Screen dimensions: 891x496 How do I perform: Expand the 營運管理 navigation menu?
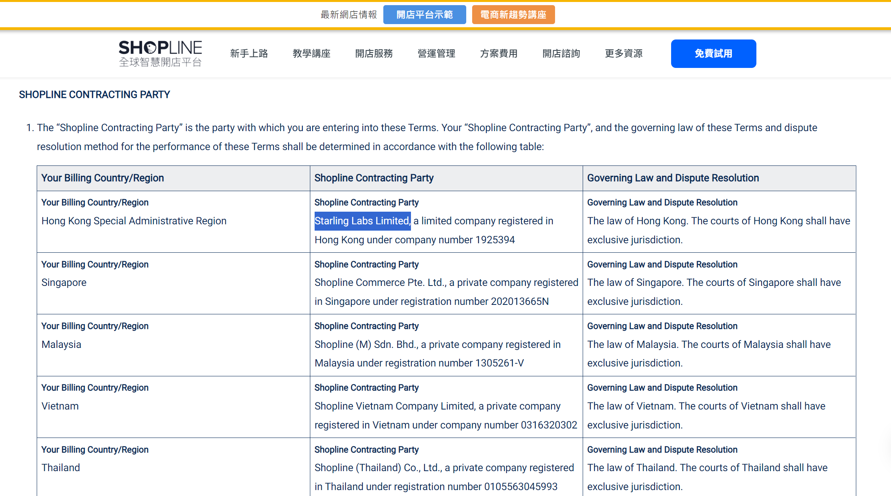[x=436, y=53]
